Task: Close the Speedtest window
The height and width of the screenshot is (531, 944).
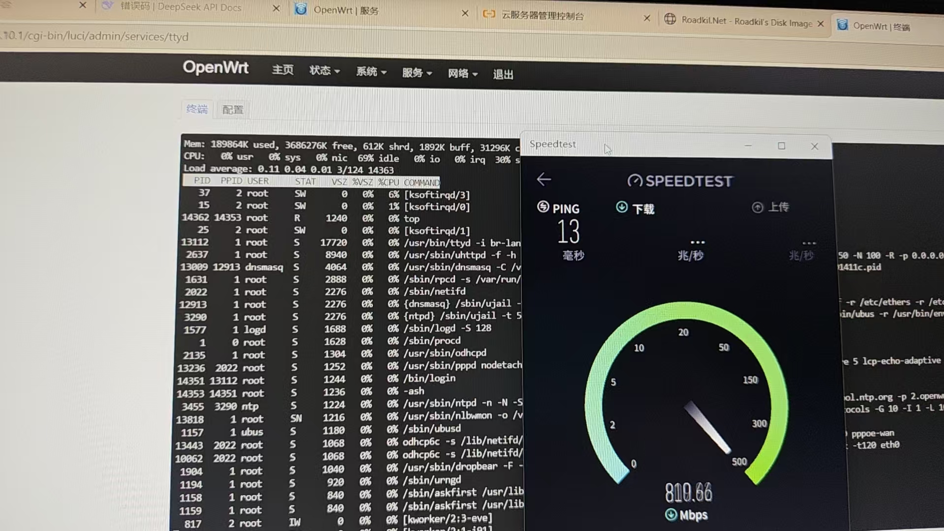Action: click(815, 147)
